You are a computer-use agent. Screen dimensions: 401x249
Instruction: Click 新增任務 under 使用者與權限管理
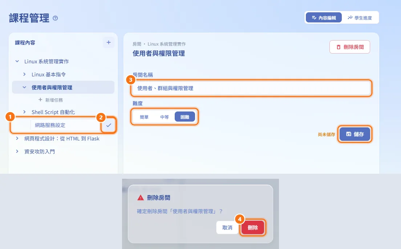[50, 100]
